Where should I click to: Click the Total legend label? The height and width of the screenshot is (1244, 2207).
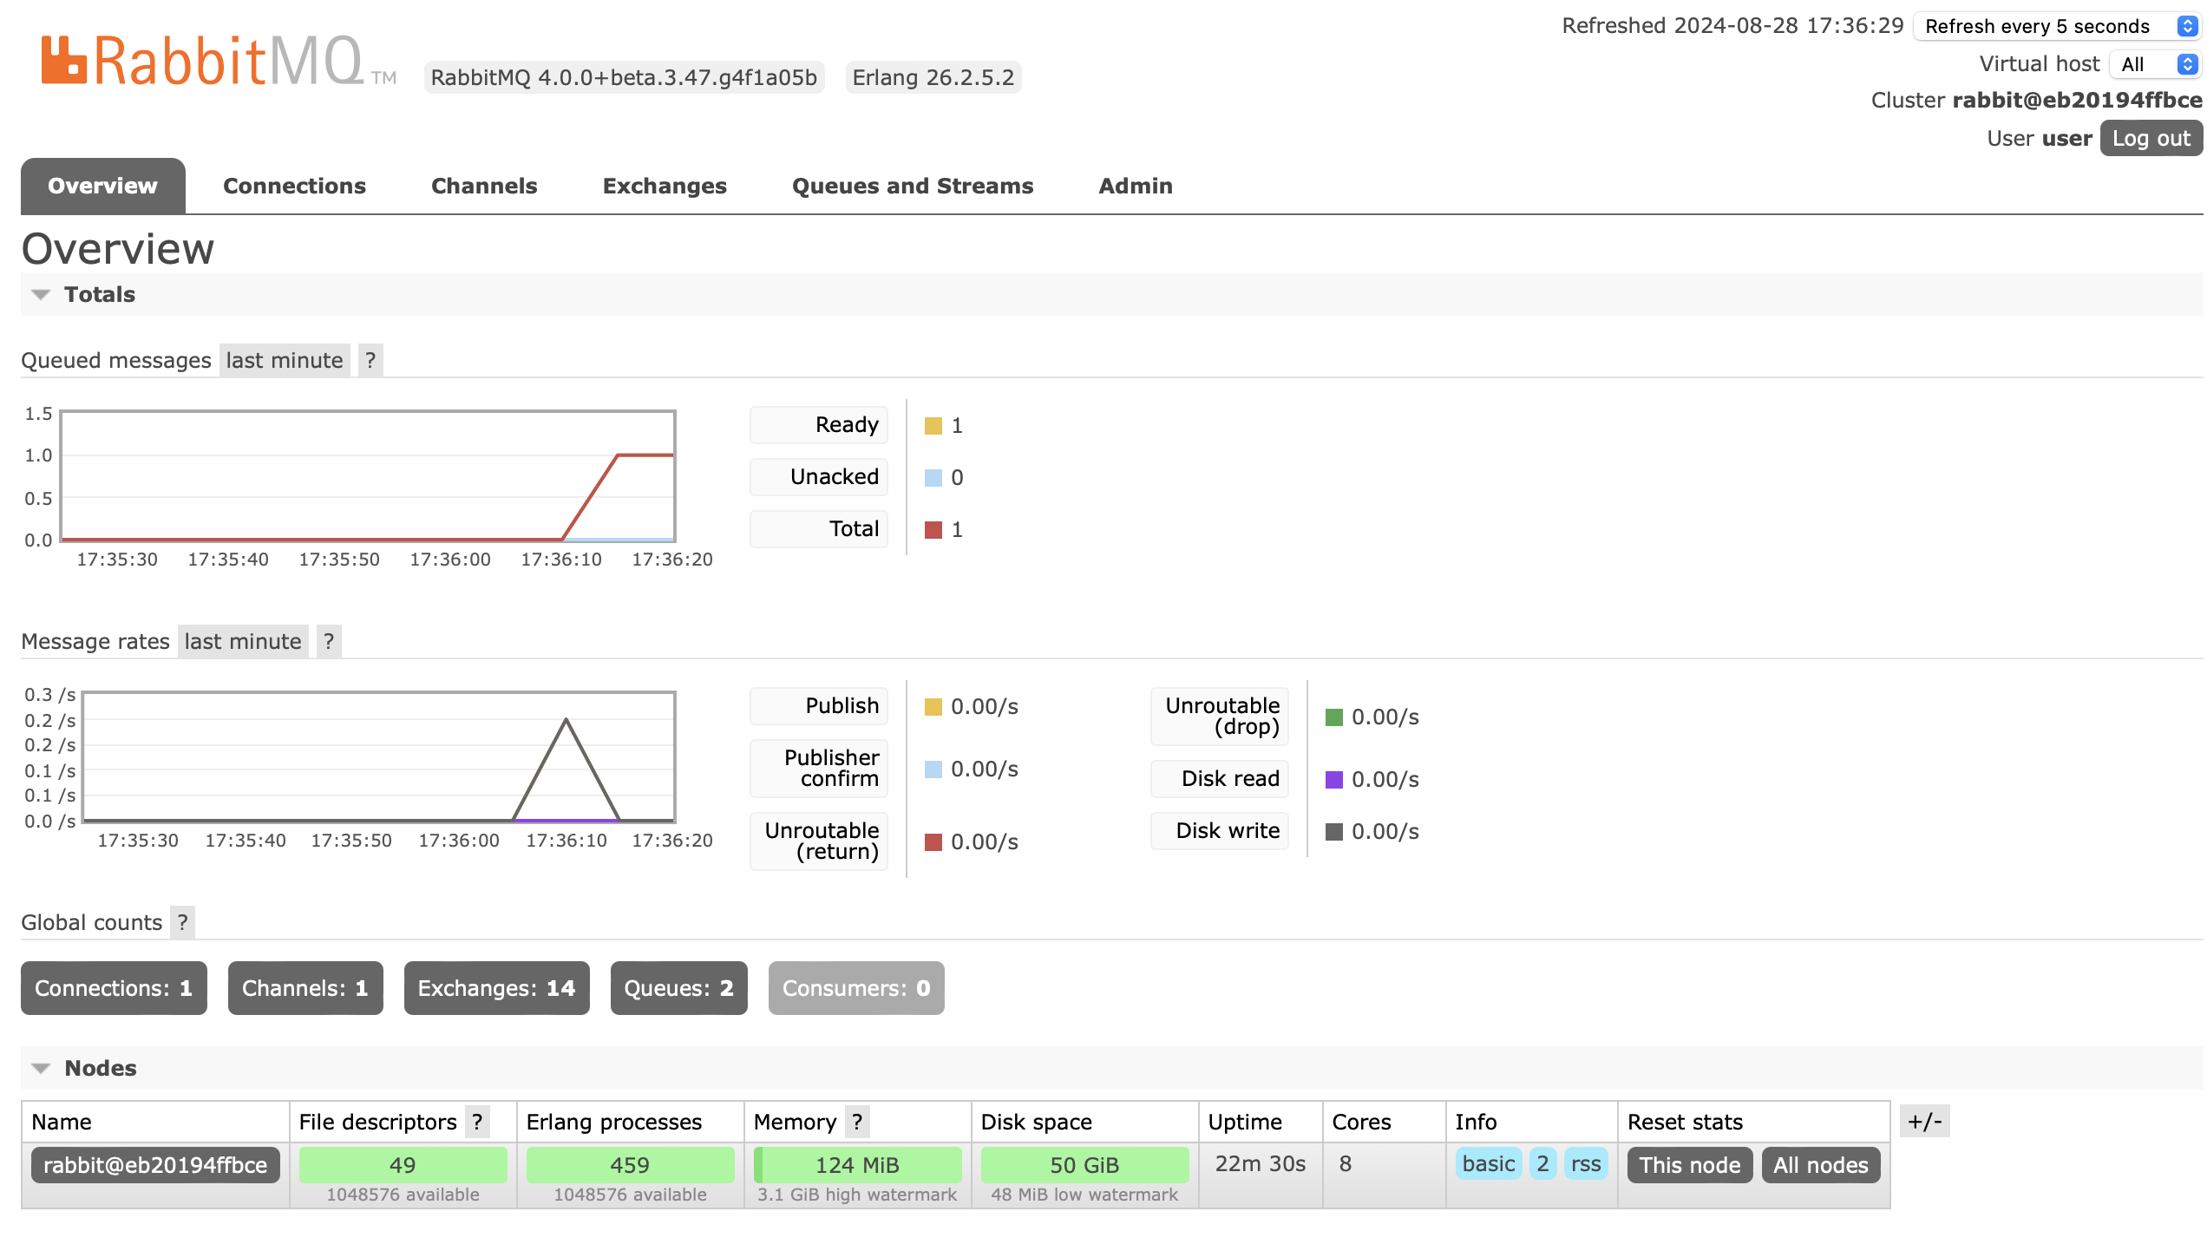point(819,529)
